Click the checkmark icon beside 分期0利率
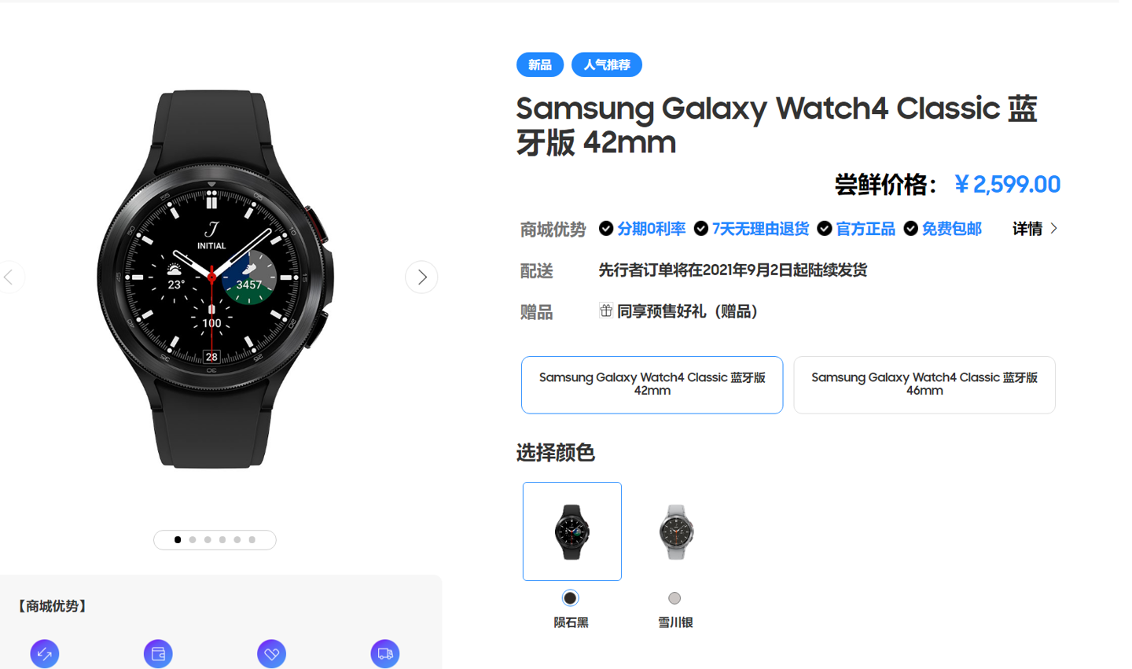 click(606, 228)
